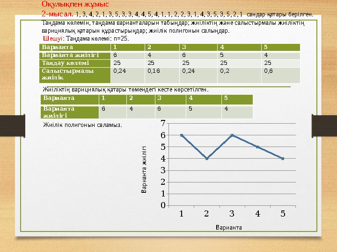The width and height of the screenshot is (337, 252).
Task: Click first table's "Варианта жиілігі" row header
Action: [x=75, y=56]
